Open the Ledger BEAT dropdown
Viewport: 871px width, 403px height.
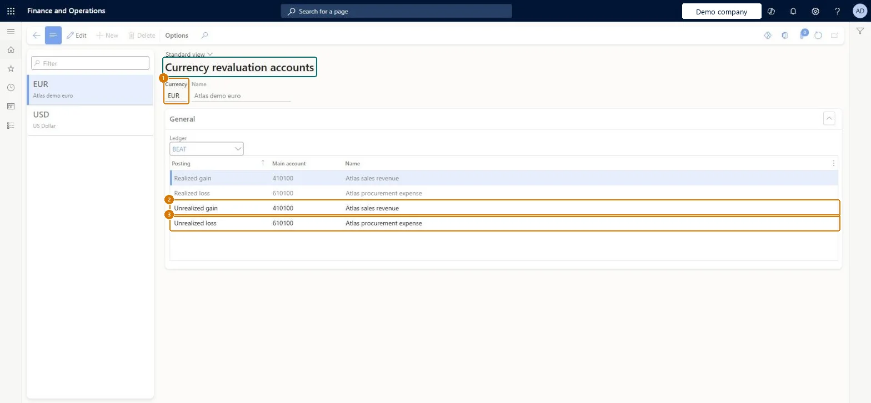pyautogui.click(x=207, y=149)
